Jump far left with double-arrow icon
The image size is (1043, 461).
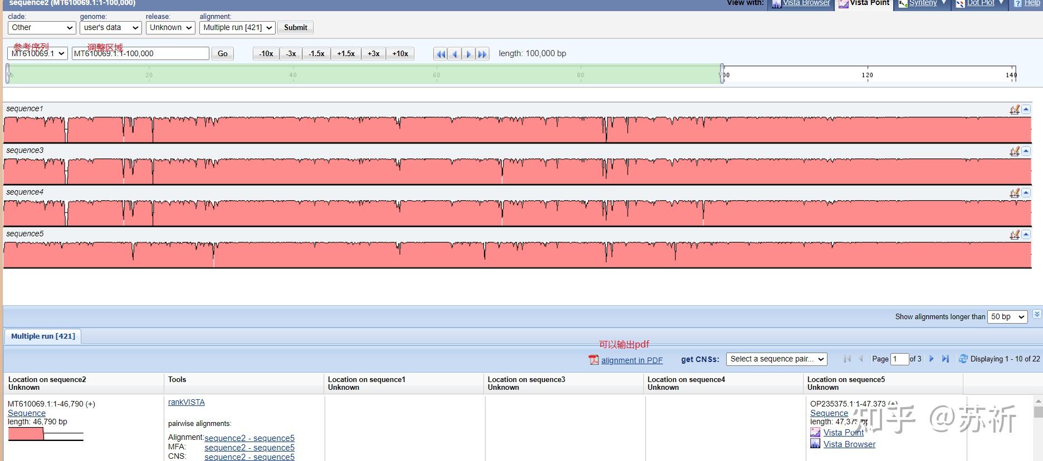pos(441,54)
